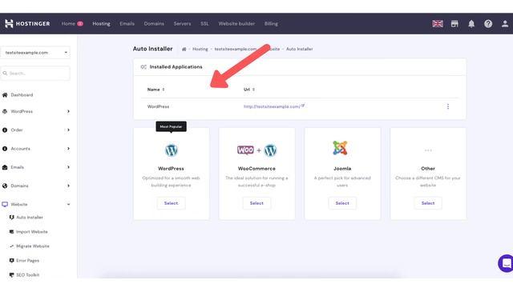Image resolution: width=513 pixels, height=288 pixels.
Task: Open the testsiteexample.com domain dropdown
Action: click(35, 53)
